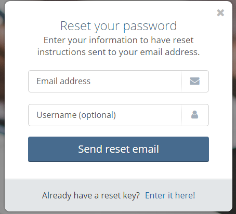Viewport: 236px width, 214px height.
Task: Click the dimmed backdrop outside the dialog
Action: (x=2, y=104)
